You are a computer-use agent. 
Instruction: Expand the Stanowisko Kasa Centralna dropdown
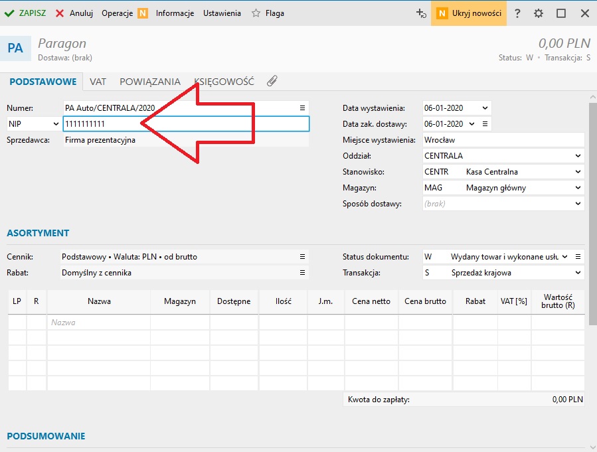click(578, 172)
